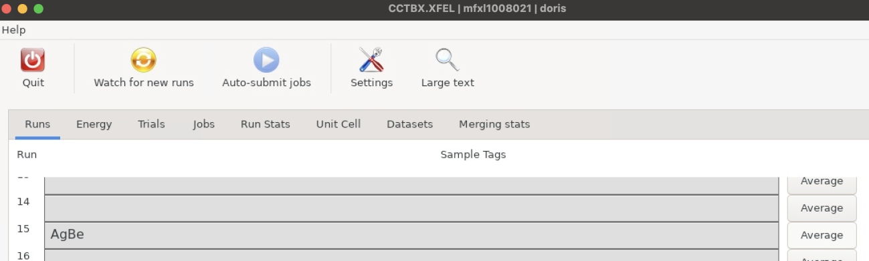Click the red Quit power icon

point(33,60)
